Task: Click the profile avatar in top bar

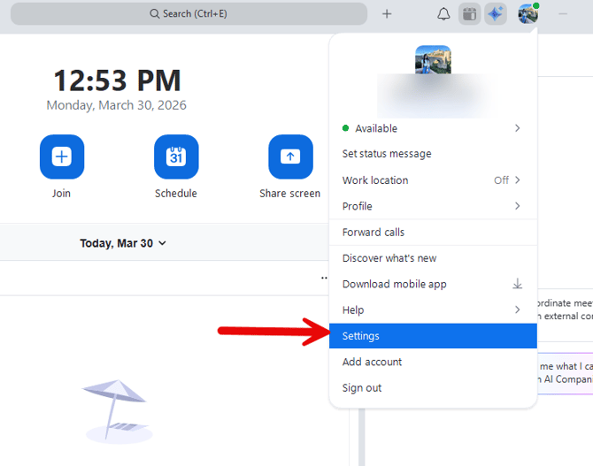Action: pyautogui.click(x=528, y=14)
